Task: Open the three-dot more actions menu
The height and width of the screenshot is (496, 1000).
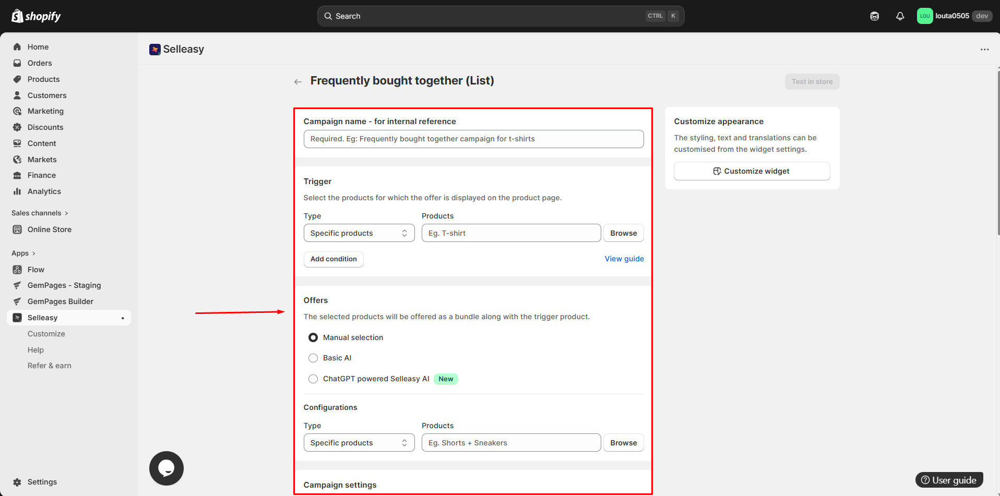Action: pyautogui.click(x=984, y=50)
